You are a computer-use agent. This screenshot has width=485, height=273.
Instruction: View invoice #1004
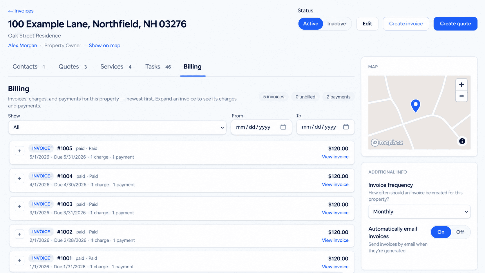point(335,185)
